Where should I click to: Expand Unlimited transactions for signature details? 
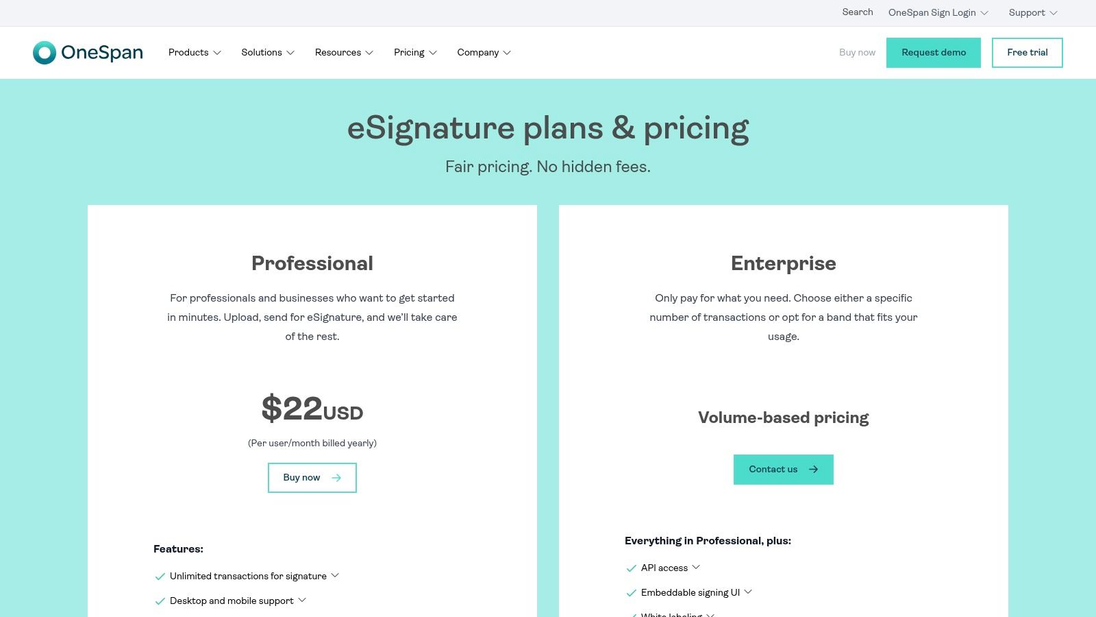(x=335, y=575)
